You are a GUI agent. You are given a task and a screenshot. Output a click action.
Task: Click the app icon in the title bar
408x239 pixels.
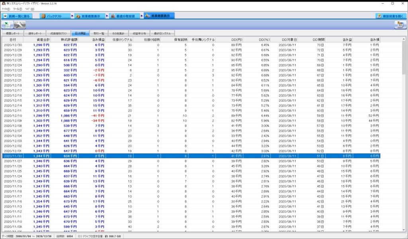(3, 3)
